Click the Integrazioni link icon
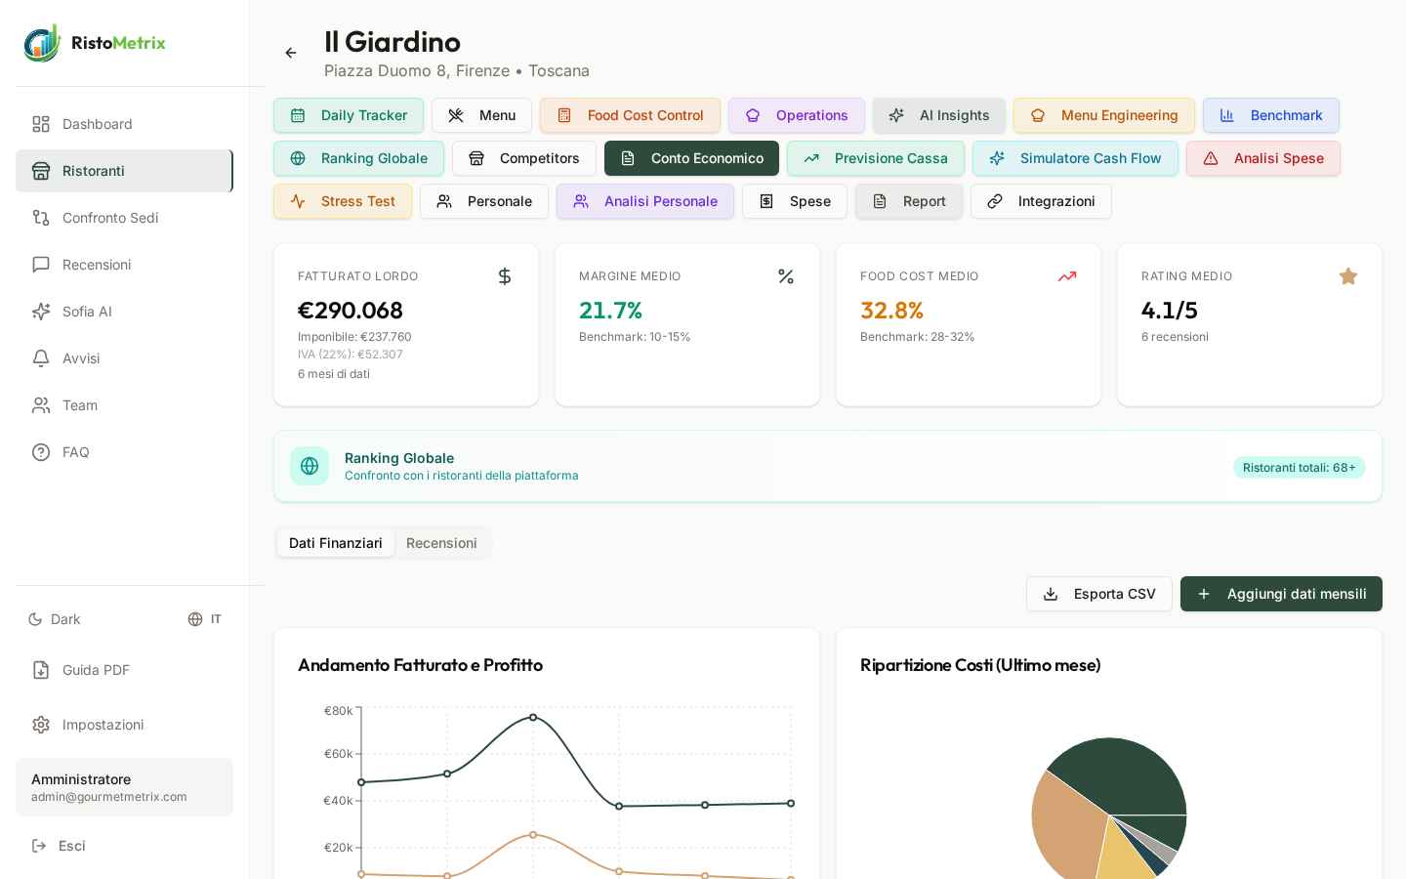Viewport: 1406px width, 879px height. (995, 201)
